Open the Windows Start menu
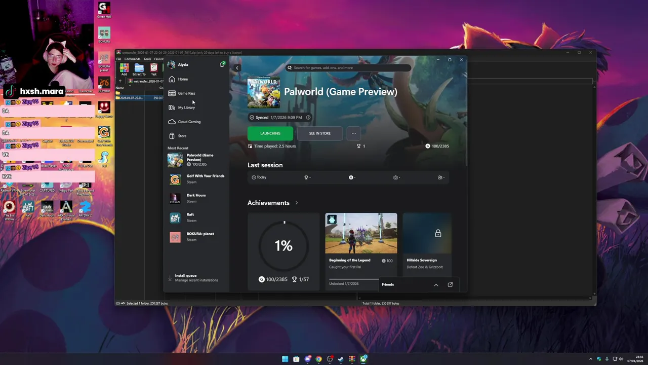Screen dimensions: 648x365 [x=285, y=359]
